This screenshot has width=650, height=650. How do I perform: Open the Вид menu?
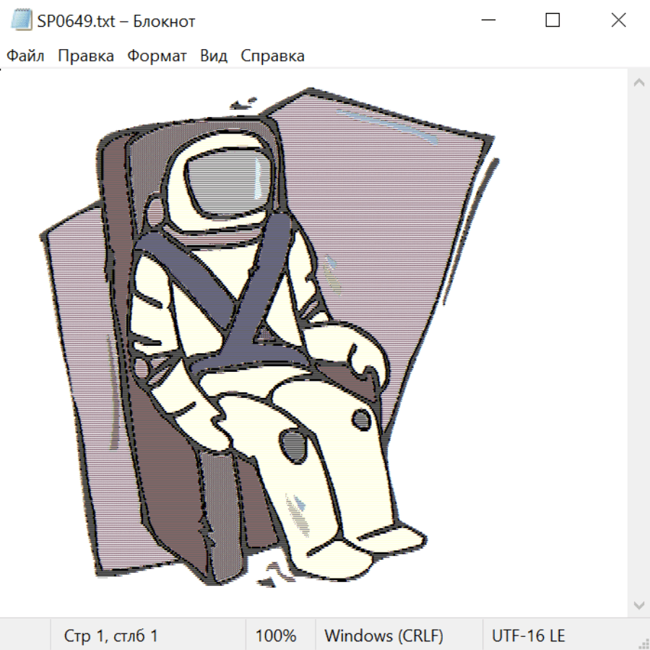214,56
